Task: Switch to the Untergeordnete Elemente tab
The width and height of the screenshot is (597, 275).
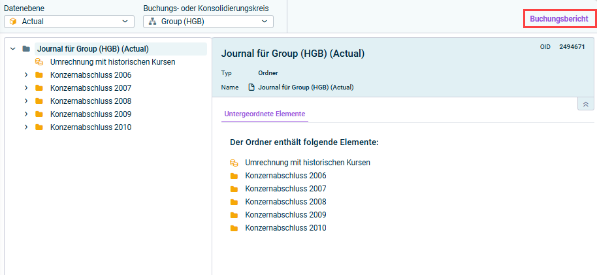Action: 265,114
